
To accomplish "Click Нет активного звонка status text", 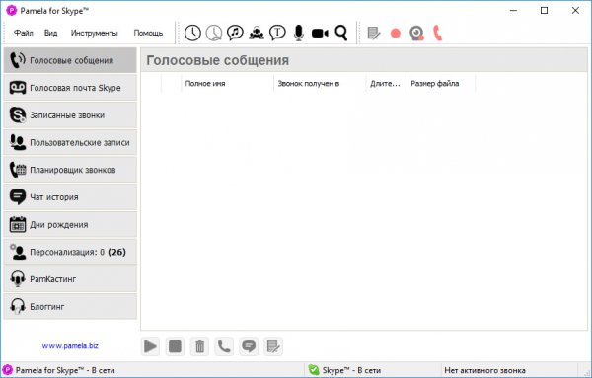I will click(484, 370).
